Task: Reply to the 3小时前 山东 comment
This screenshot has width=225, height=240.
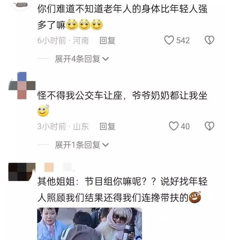Action: pos(108,127)
